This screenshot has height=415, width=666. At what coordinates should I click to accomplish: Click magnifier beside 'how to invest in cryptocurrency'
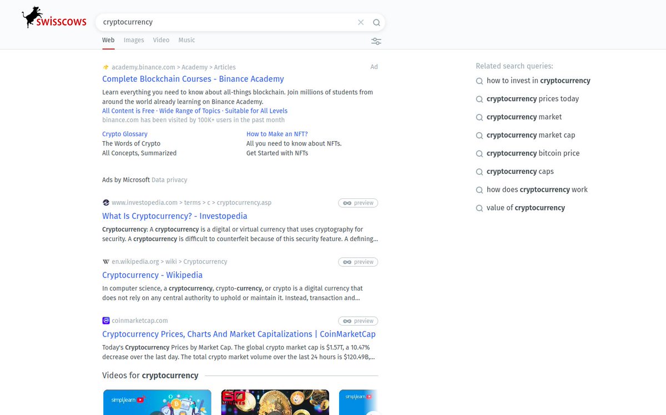[480, 81]
